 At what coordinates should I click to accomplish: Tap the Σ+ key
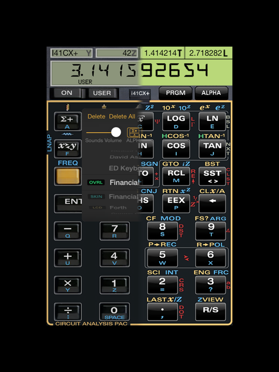click(x=68, y=122)
